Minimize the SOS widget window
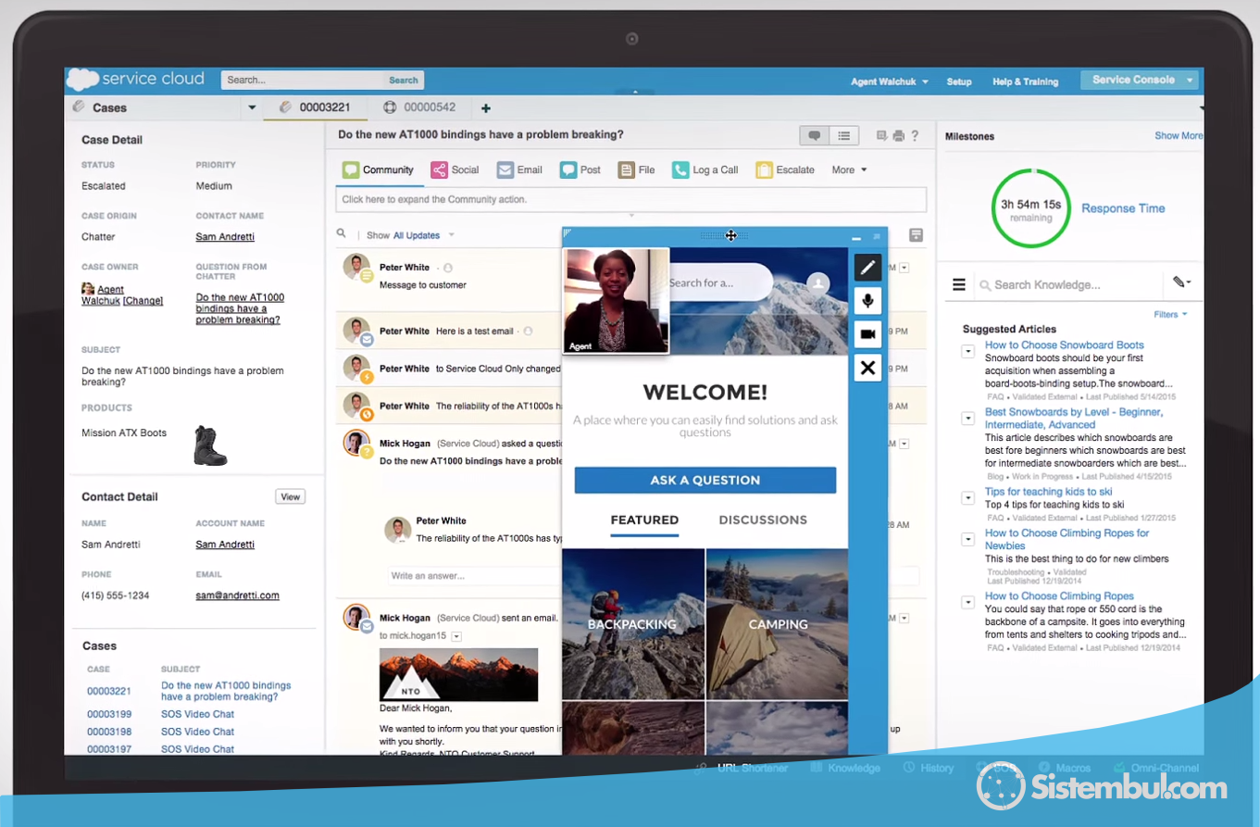This screenshot has height=827, width=1260. (x=856, y=238)
